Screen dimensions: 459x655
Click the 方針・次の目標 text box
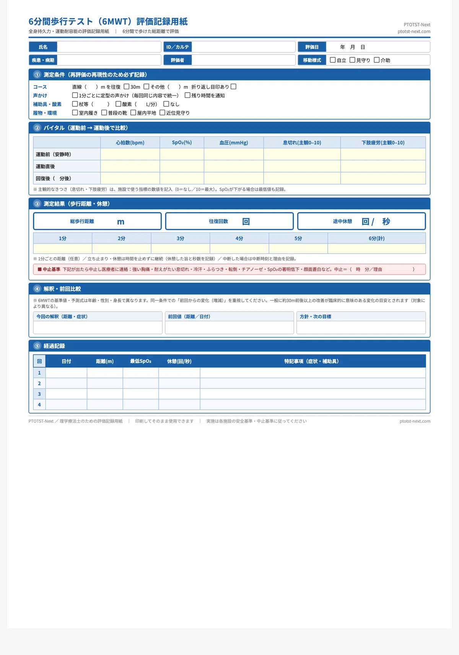[361, 327]
